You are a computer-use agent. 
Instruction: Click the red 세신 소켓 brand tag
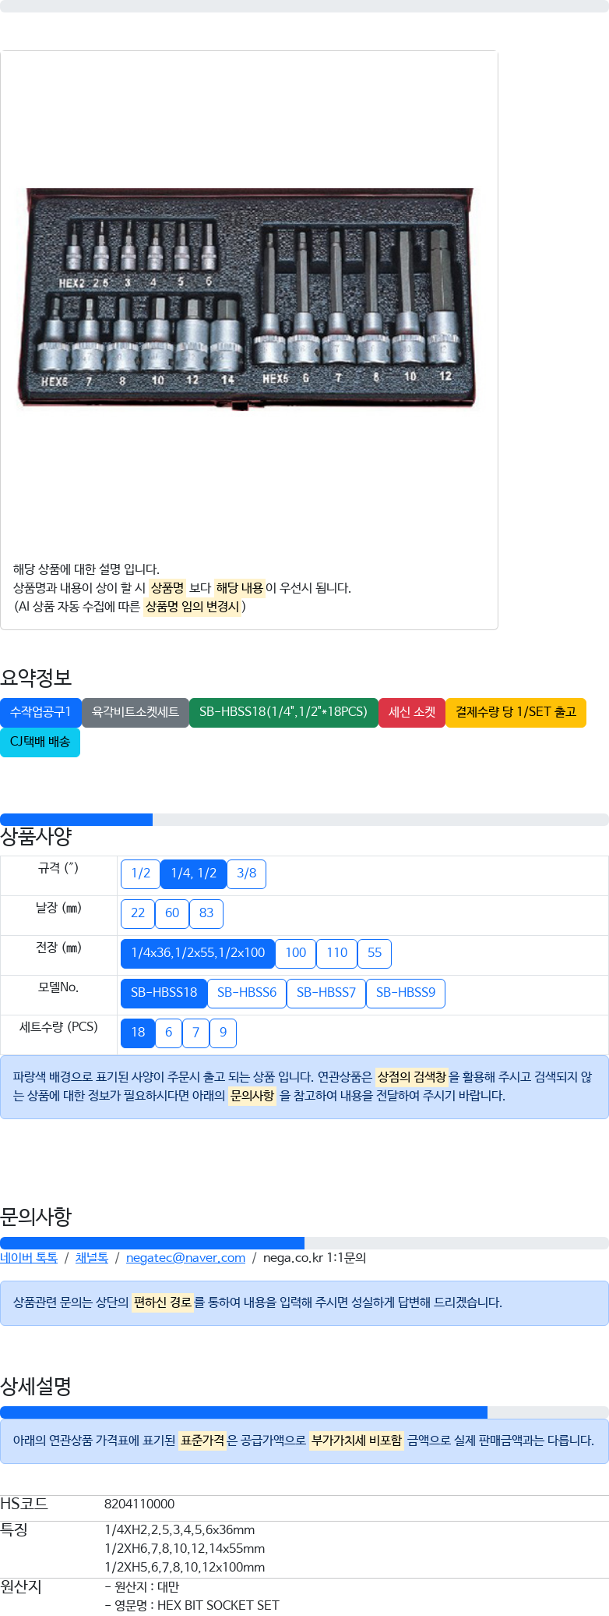pos(412,712)
